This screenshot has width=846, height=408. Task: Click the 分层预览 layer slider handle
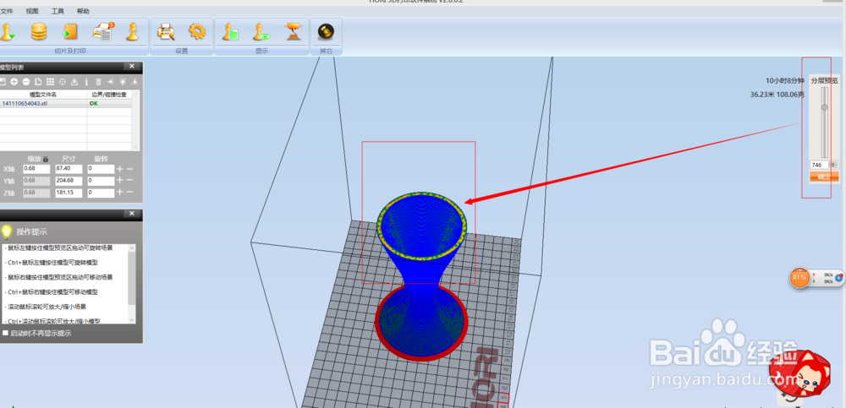tap(824, 107)
